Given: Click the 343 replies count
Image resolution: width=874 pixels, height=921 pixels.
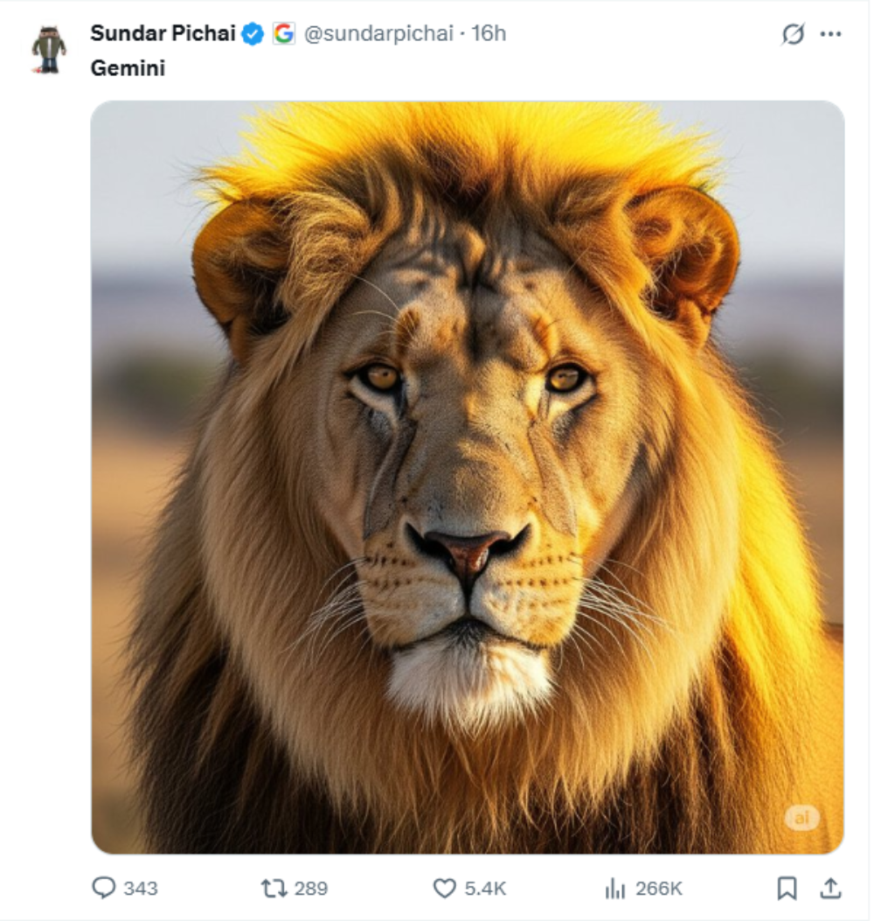Looking at the screenshot, I should pos(141,889).
